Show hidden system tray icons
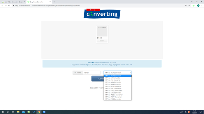This screenshot has width=204, height=114. (178, 112)
